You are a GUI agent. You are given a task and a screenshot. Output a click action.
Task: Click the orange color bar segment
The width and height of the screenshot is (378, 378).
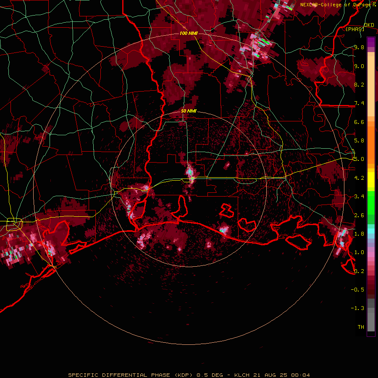(371, 144)
